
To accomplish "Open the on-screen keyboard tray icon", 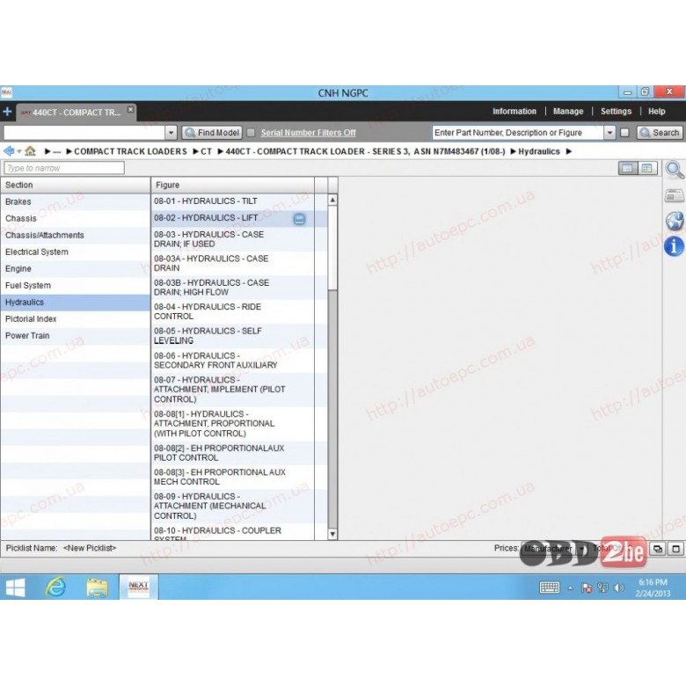I will 550,587.
